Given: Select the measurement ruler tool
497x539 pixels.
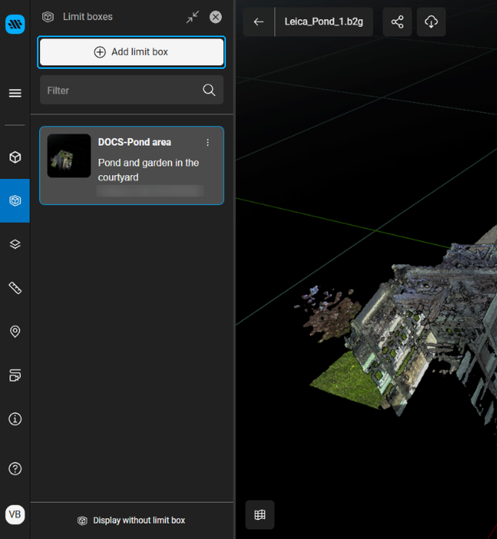Looking at the screenshot, I should (x=15, y=288).
